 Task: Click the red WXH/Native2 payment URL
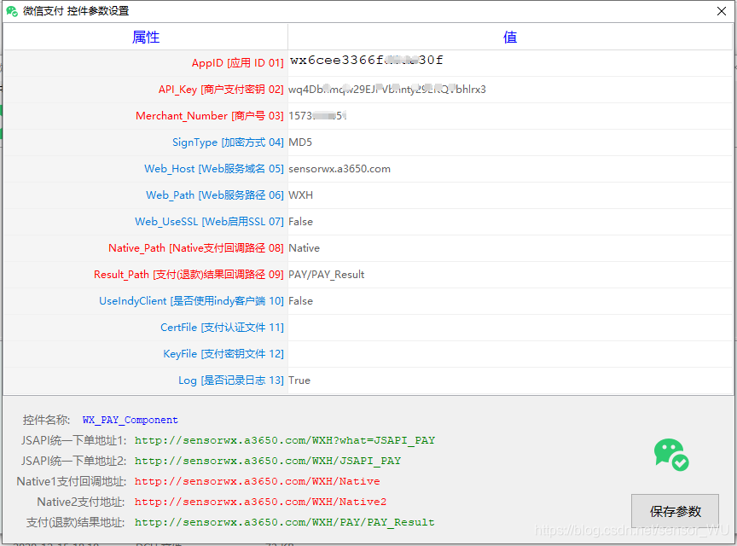(x=260, y=502)
